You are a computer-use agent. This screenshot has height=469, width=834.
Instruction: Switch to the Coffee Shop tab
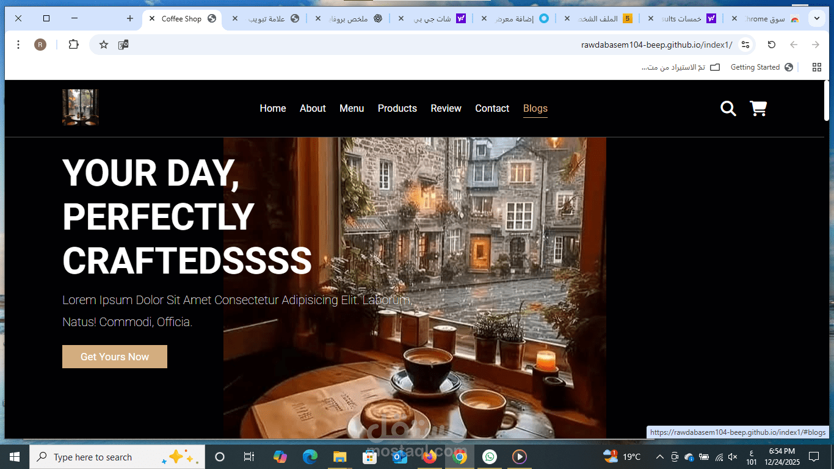tap(181, 19)
